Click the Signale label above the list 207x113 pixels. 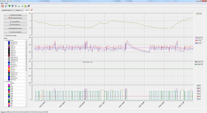pyautogui.click(x=6, y=38)
